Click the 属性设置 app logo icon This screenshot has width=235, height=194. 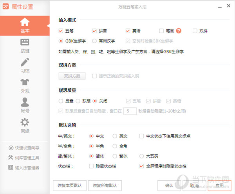coord(6,7)
